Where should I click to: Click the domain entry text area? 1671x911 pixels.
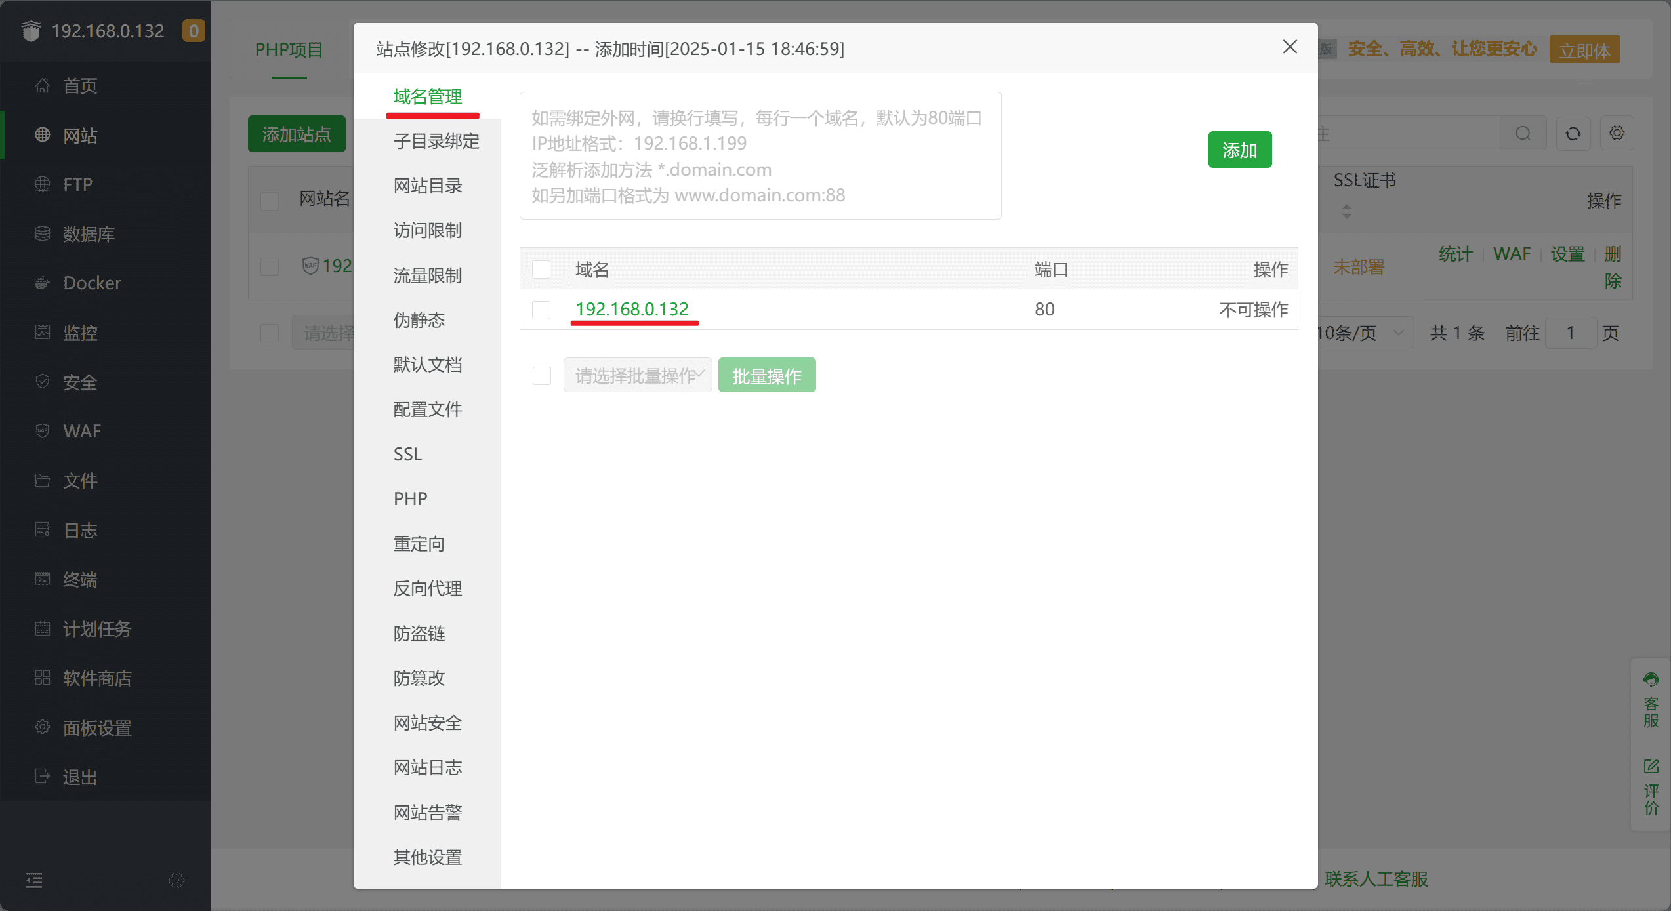coord(760,156)
